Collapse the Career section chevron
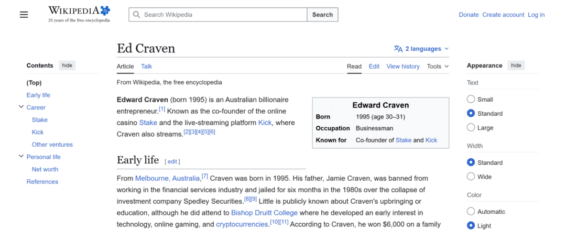The width and height of the screenshot is (566, 230). tap(21, 107)
